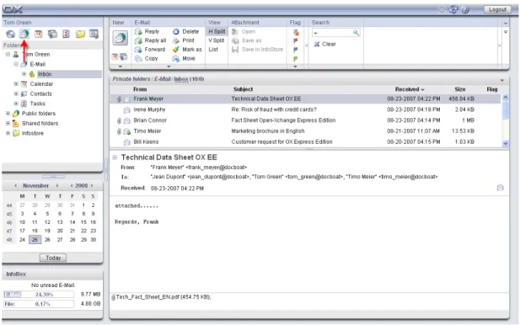This screenshot has width=520, height=325.
Task: Apply the blue flag
Action: click(x=296, y=50)
